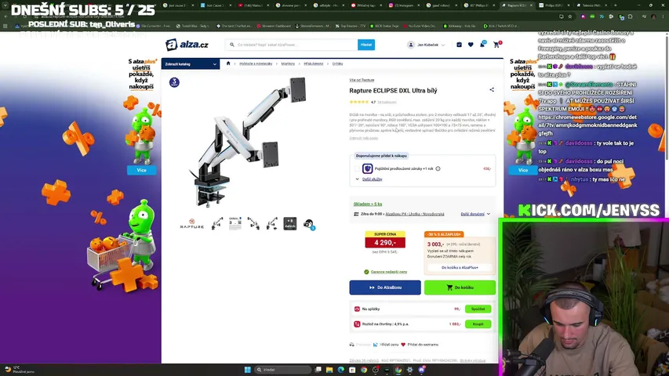The width and height of the screenshot is (669, 376).
Task: Click Přidat do seznamu heart link
Action: click(420, 345)
